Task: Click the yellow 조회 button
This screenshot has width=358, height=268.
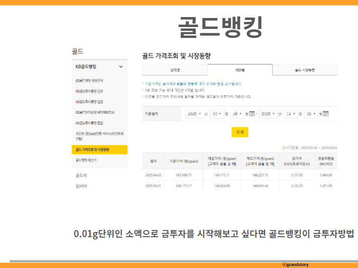Action: 240,132
